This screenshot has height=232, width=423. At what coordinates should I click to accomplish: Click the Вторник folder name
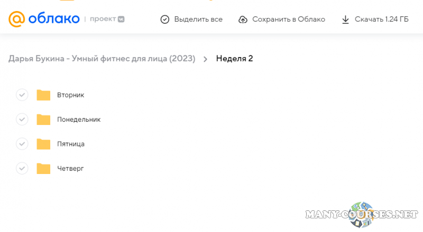pyautogui.click(x=70, y=95)
